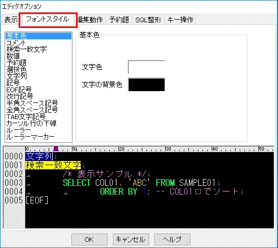Viewport: 278px width, 248px height.
Task: Click the 'ABC' string literal in preview
Action: pos(139,183)
